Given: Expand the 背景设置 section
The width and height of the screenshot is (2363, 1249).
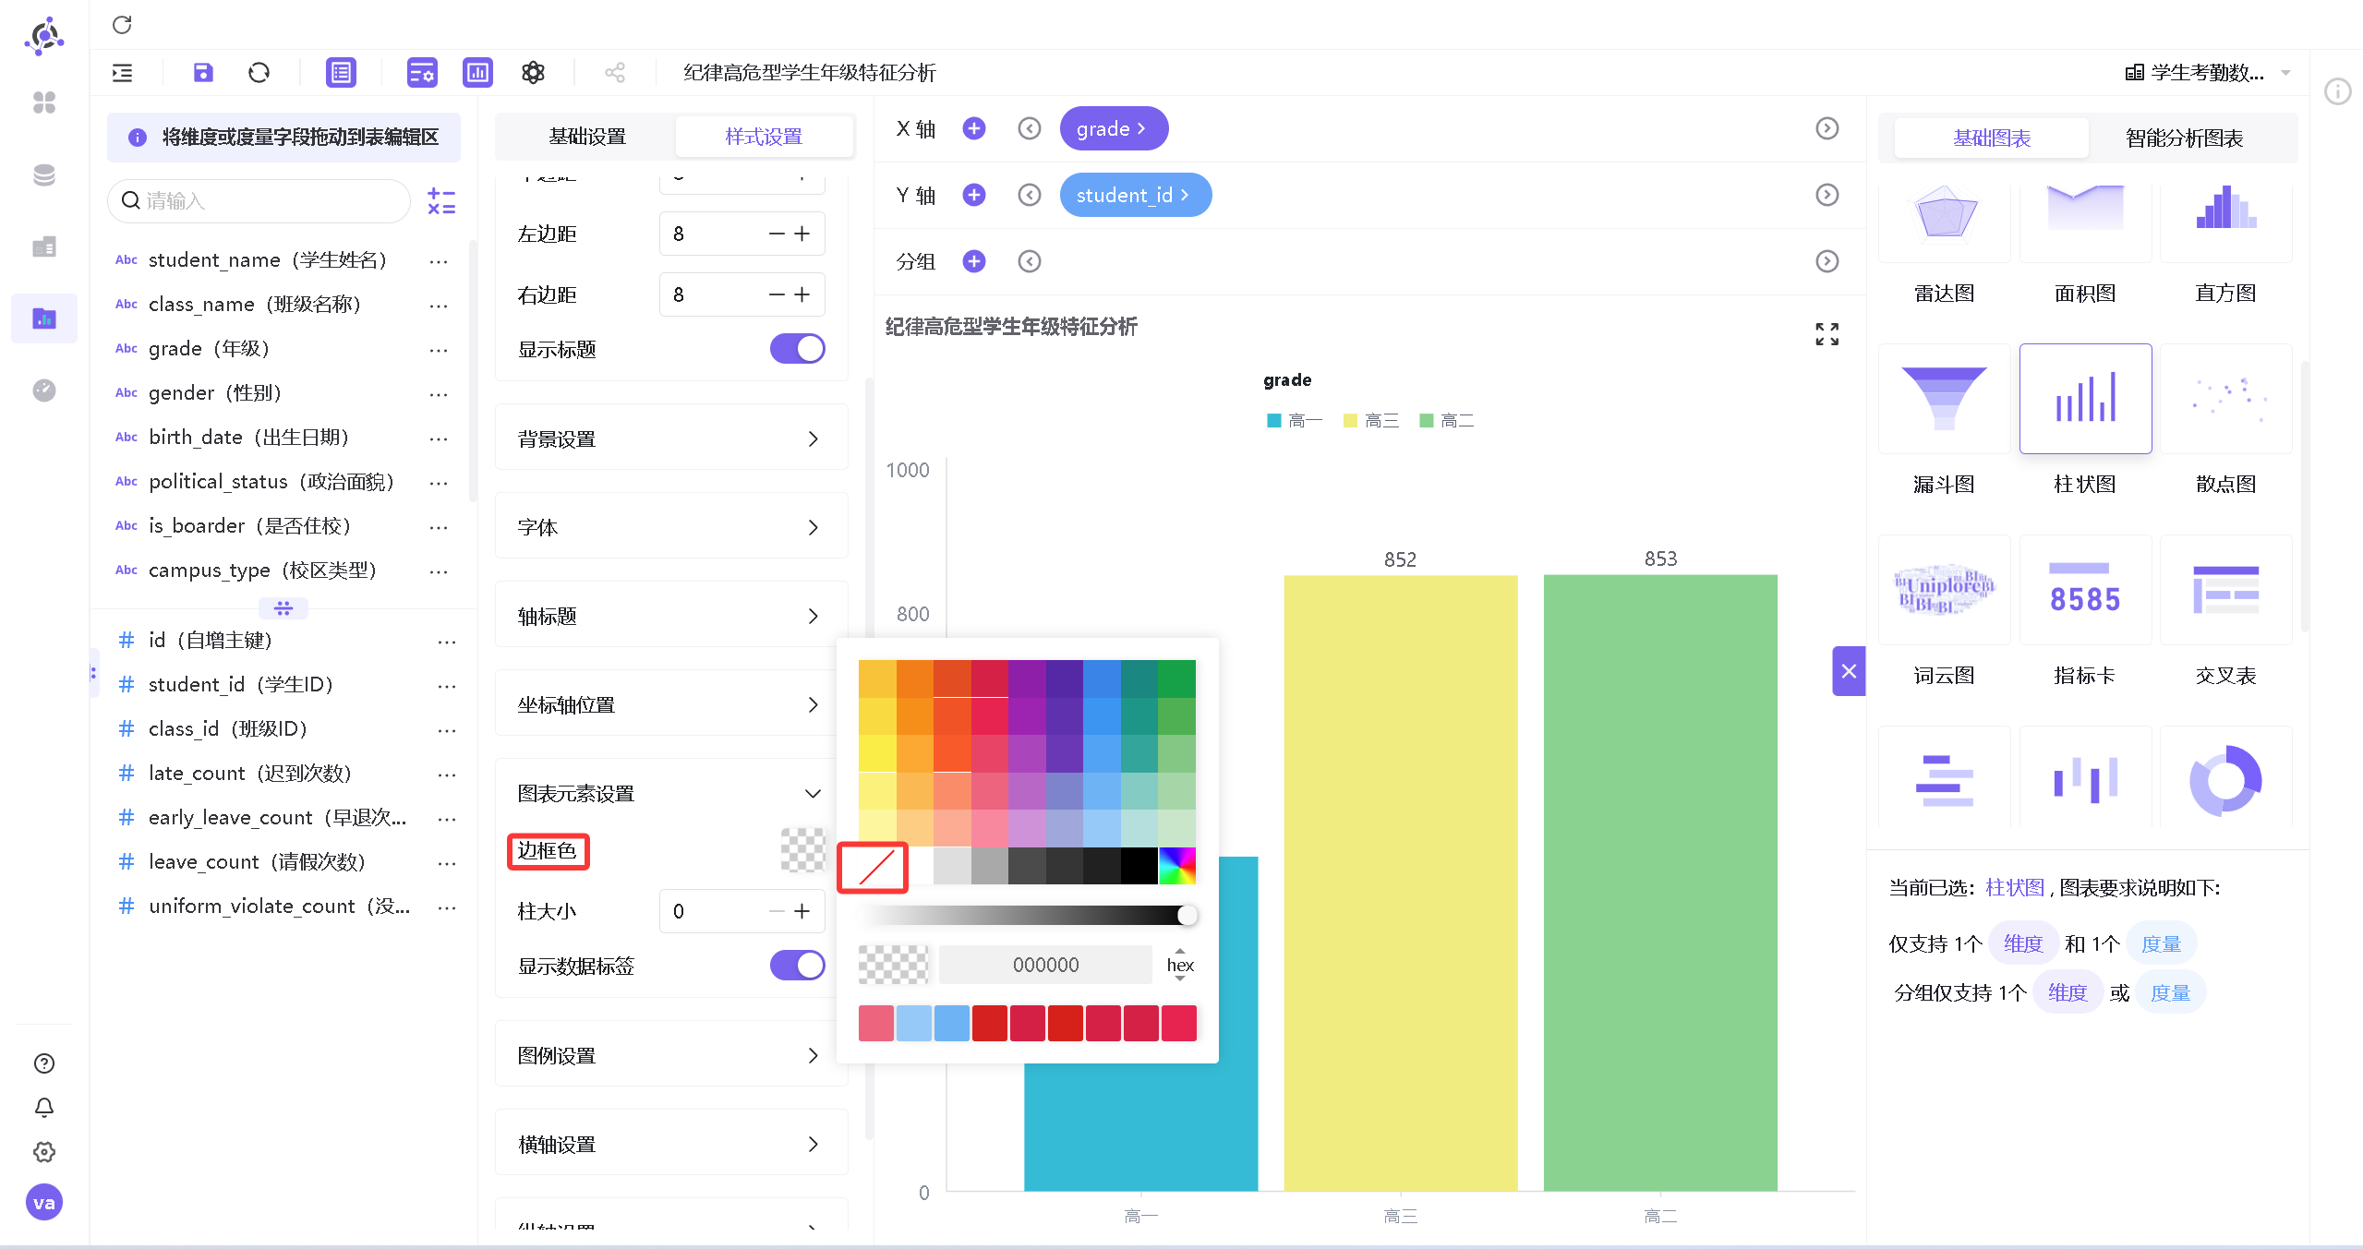Looking at the screenshot, I should pyautogui.click(x=671, y=438).
